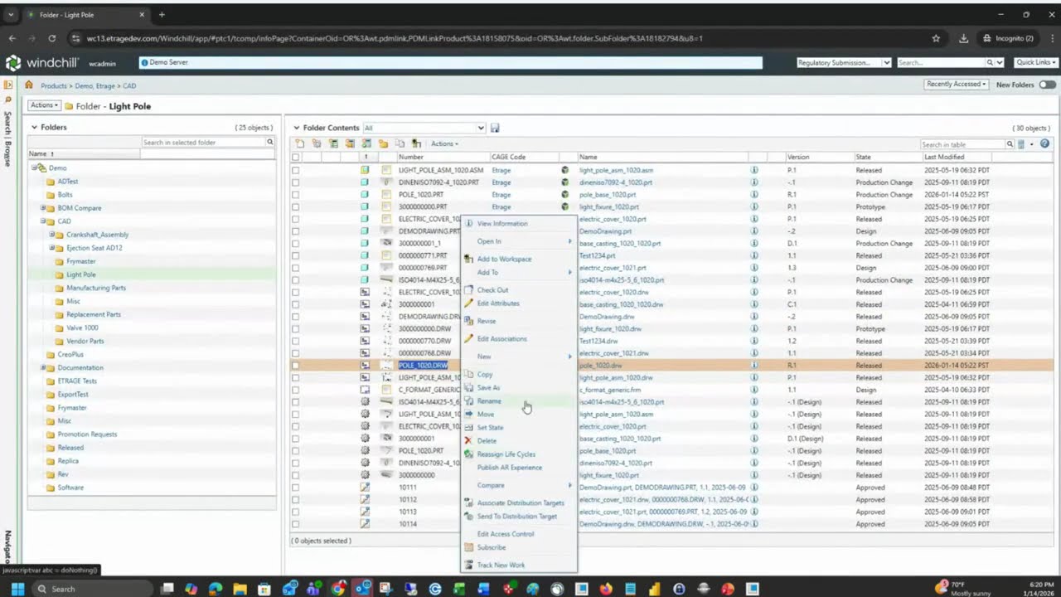Click the first new-object icon in the Folder Contents toolbar
This screenshot has width=1061, height=597.
point(300,143)
